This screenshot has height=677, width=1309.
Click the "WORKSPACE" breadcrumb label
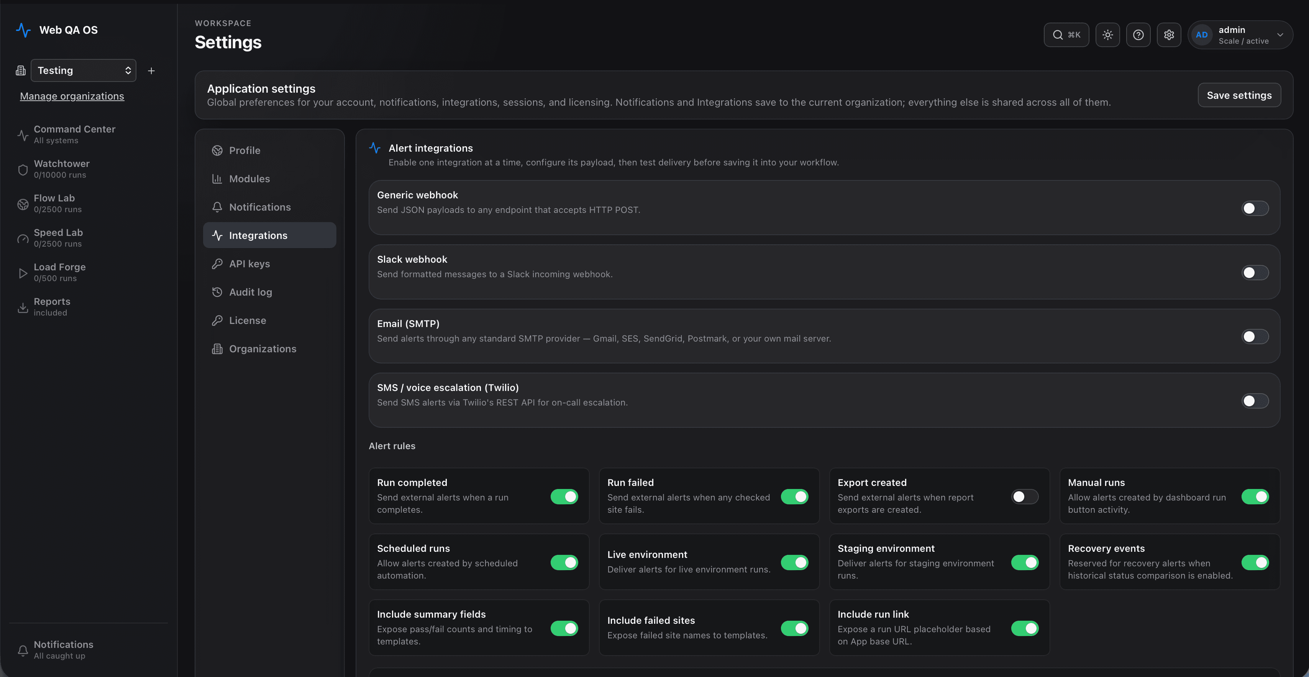[223, 23]
